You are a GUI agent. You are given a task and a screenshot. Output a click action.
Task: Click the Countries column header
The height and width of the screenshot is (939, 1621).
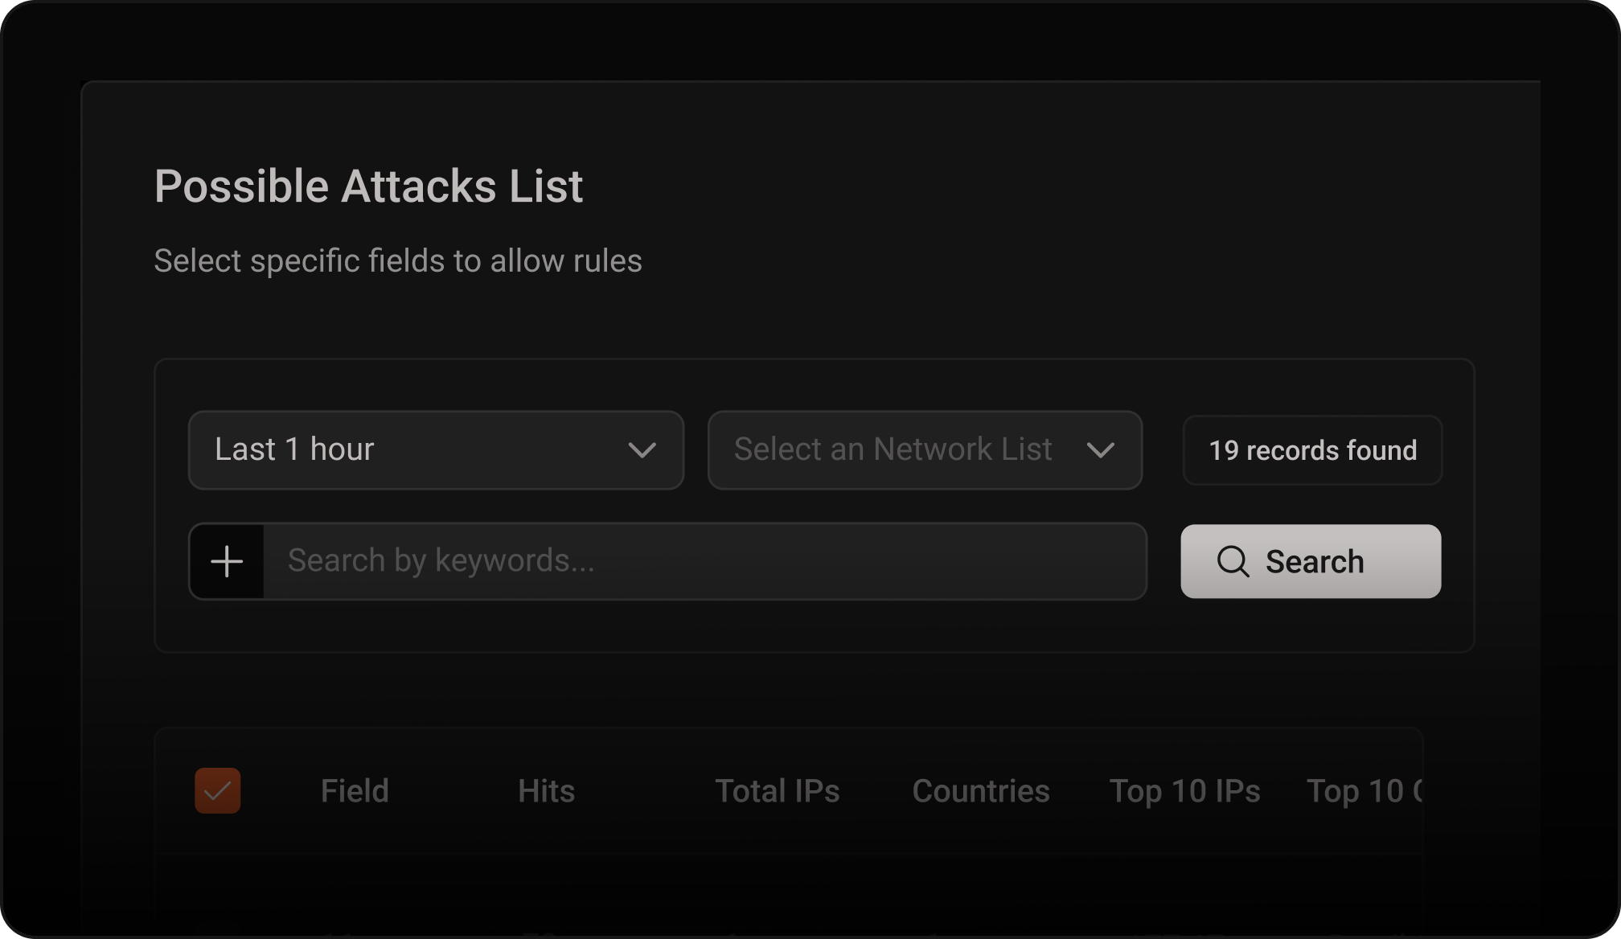[980, 791]
